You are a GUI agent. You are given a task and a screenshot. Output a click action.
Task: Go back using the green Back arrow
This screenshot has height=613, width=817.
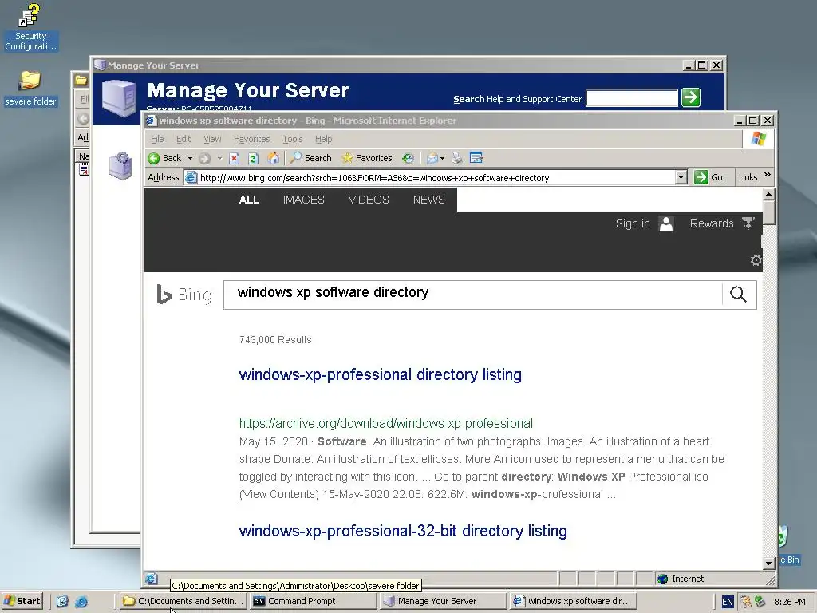click(164, 158)
